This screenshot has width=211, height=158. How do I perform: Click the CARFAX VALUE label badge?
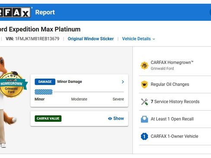[x=48, y=118]
